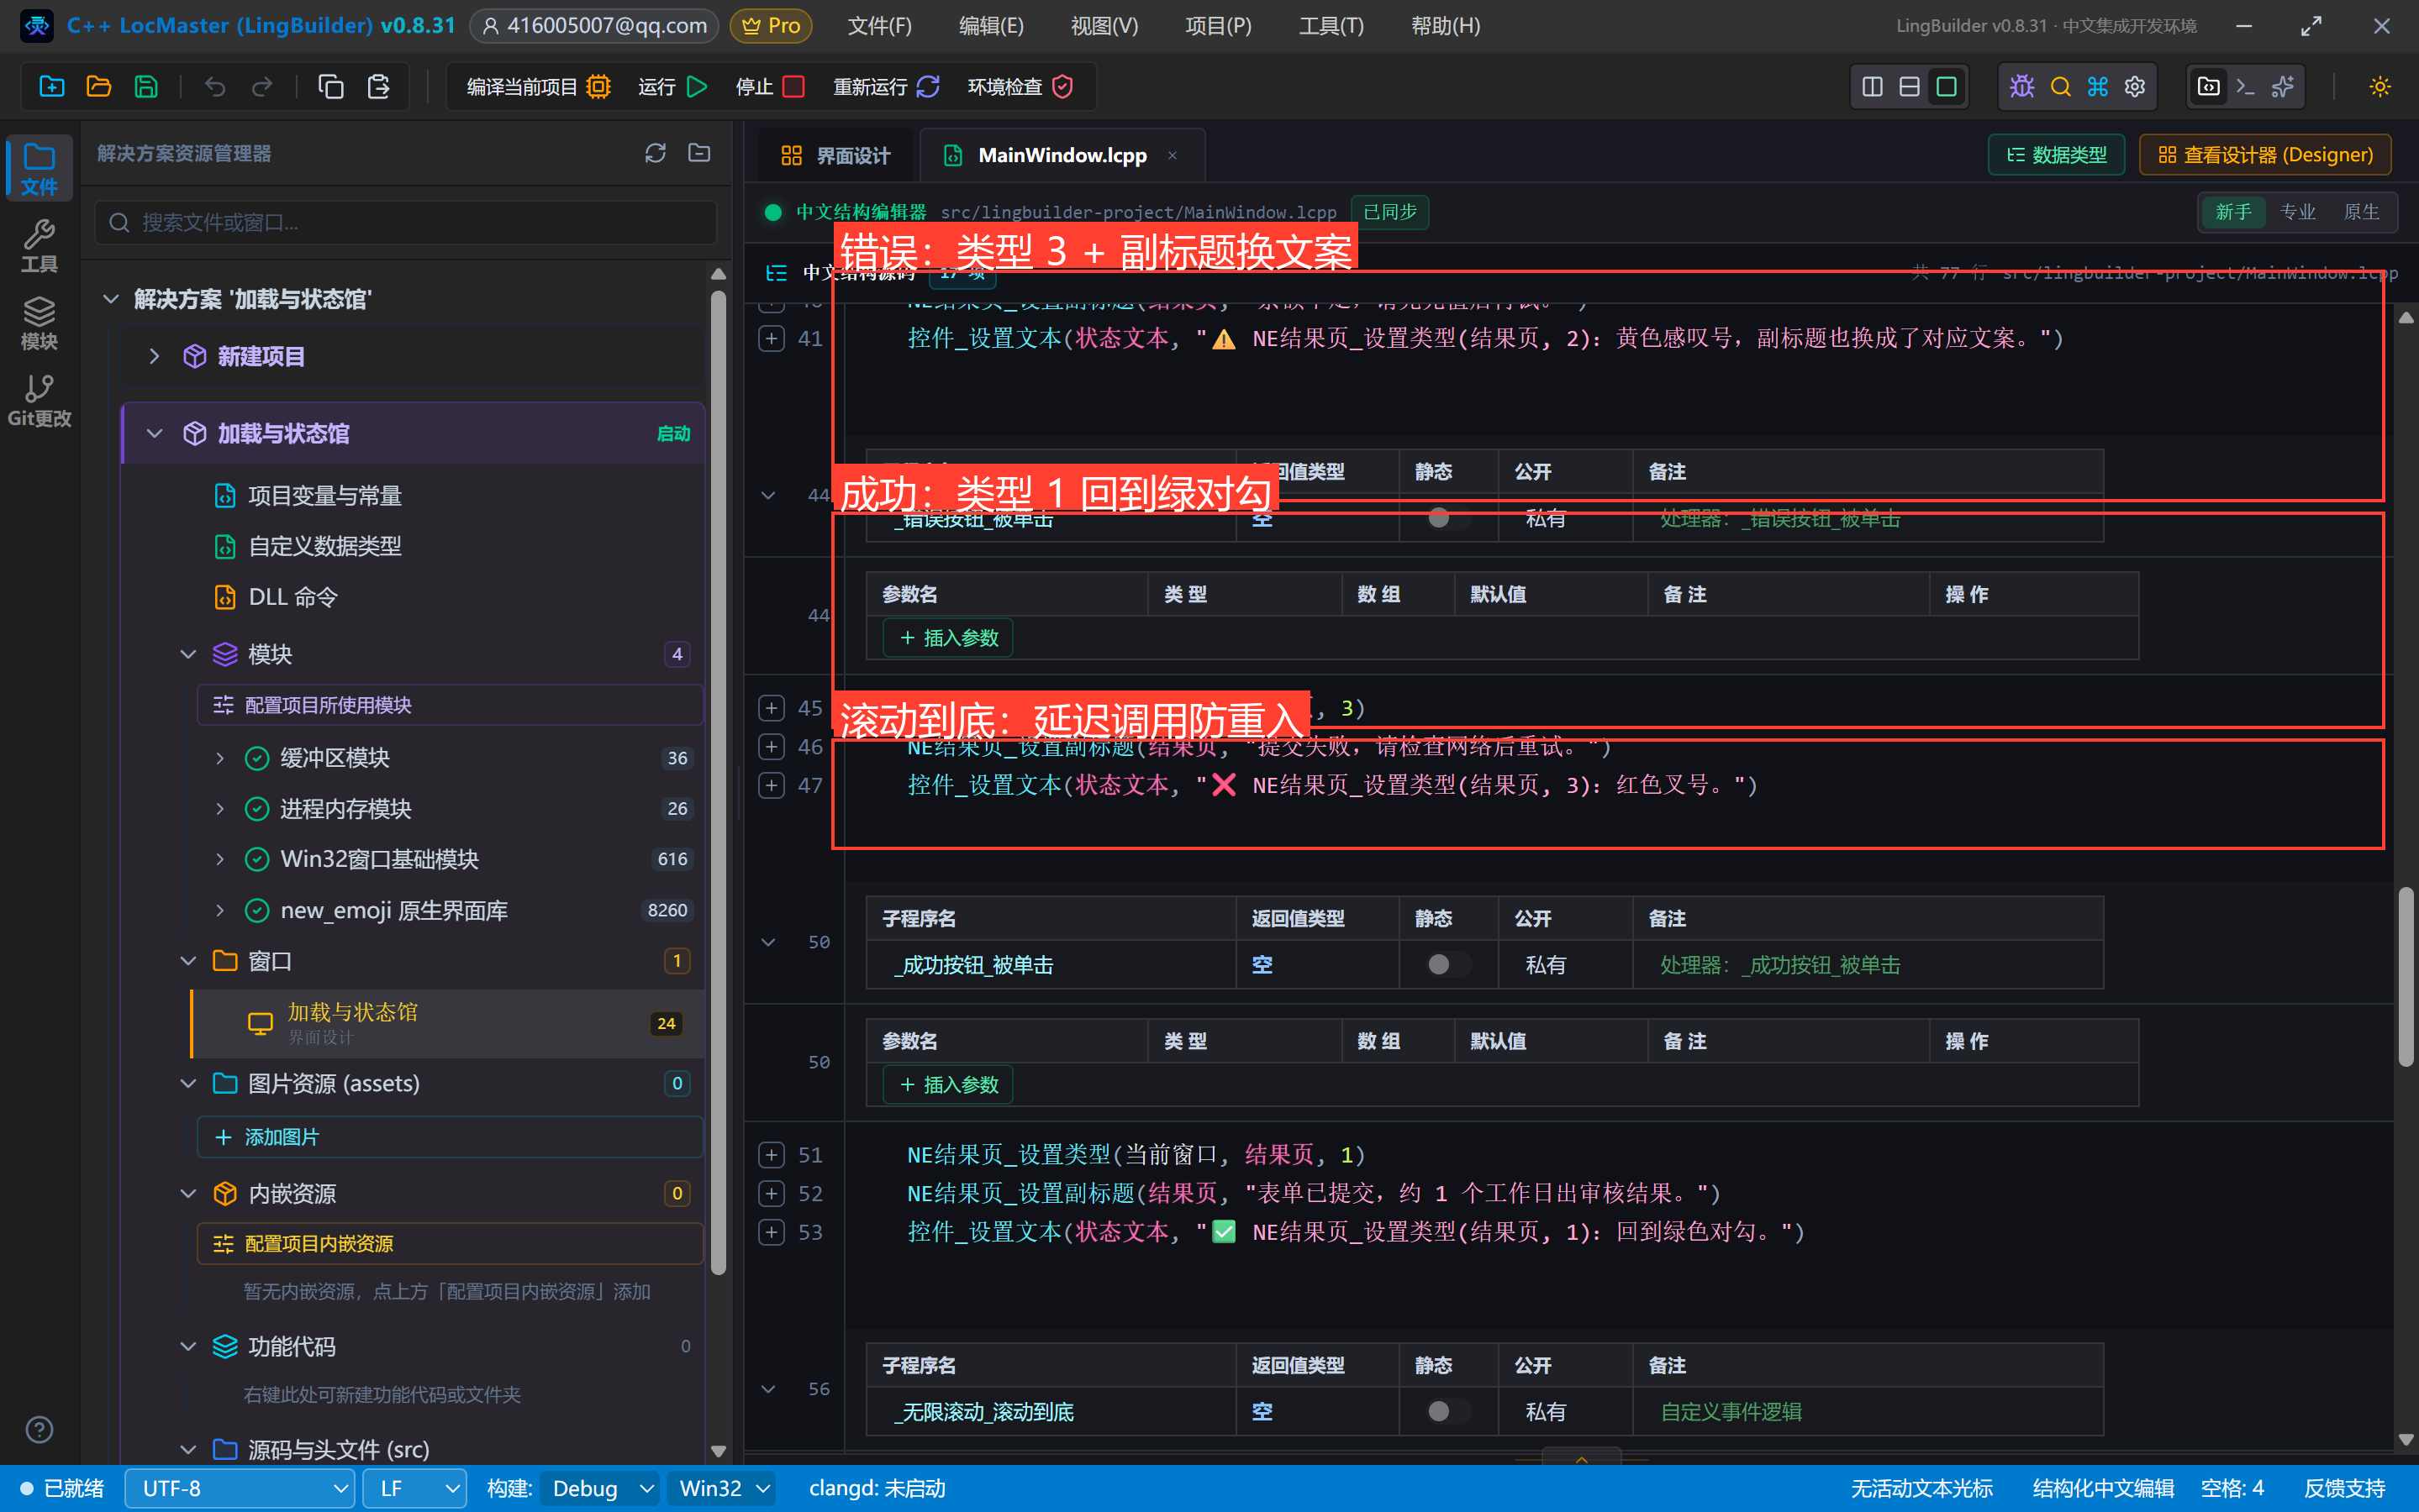
Task: Open the help question mark icon
Action: pyautogui.click(x=39, y=1430)
